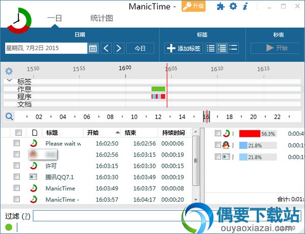The height and width of the screenshot is (234, 305).
Task: Select the 腾讯QQ7.1 entry title
Action: click(x=59, y=177)
